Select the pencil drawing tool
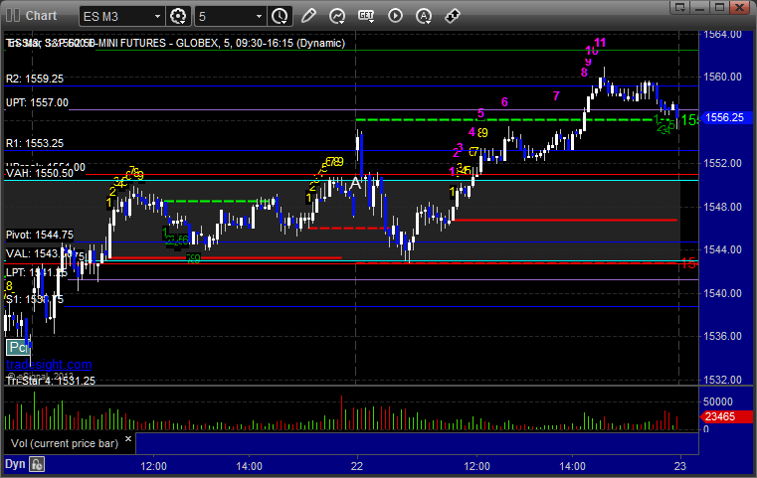The height and width of the screenshot is (478, 757). click(x=308, y=16)
